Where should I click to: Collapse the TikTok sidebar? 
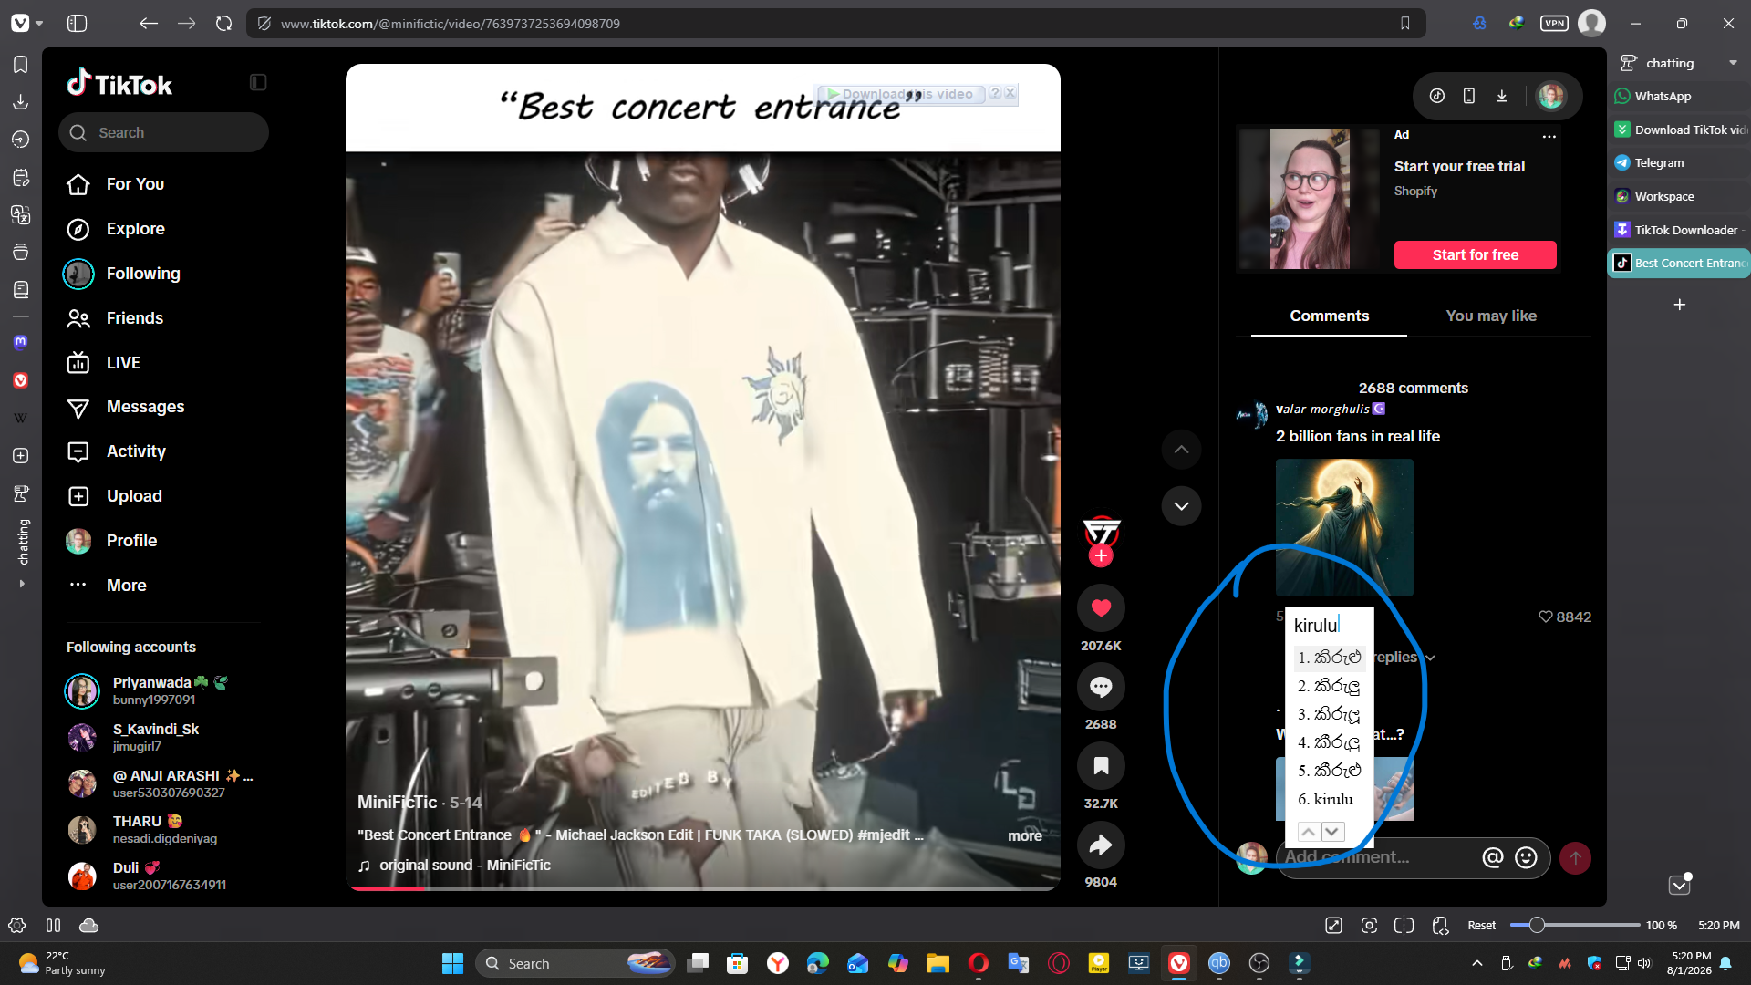[258, 83]
